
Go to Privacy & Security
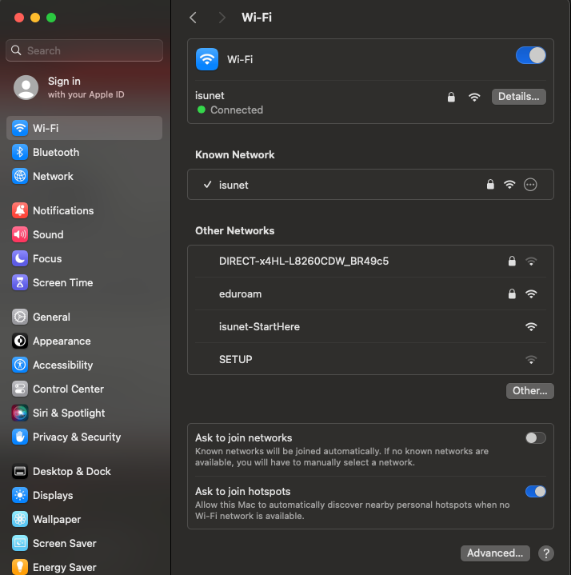tap(84, 437)
